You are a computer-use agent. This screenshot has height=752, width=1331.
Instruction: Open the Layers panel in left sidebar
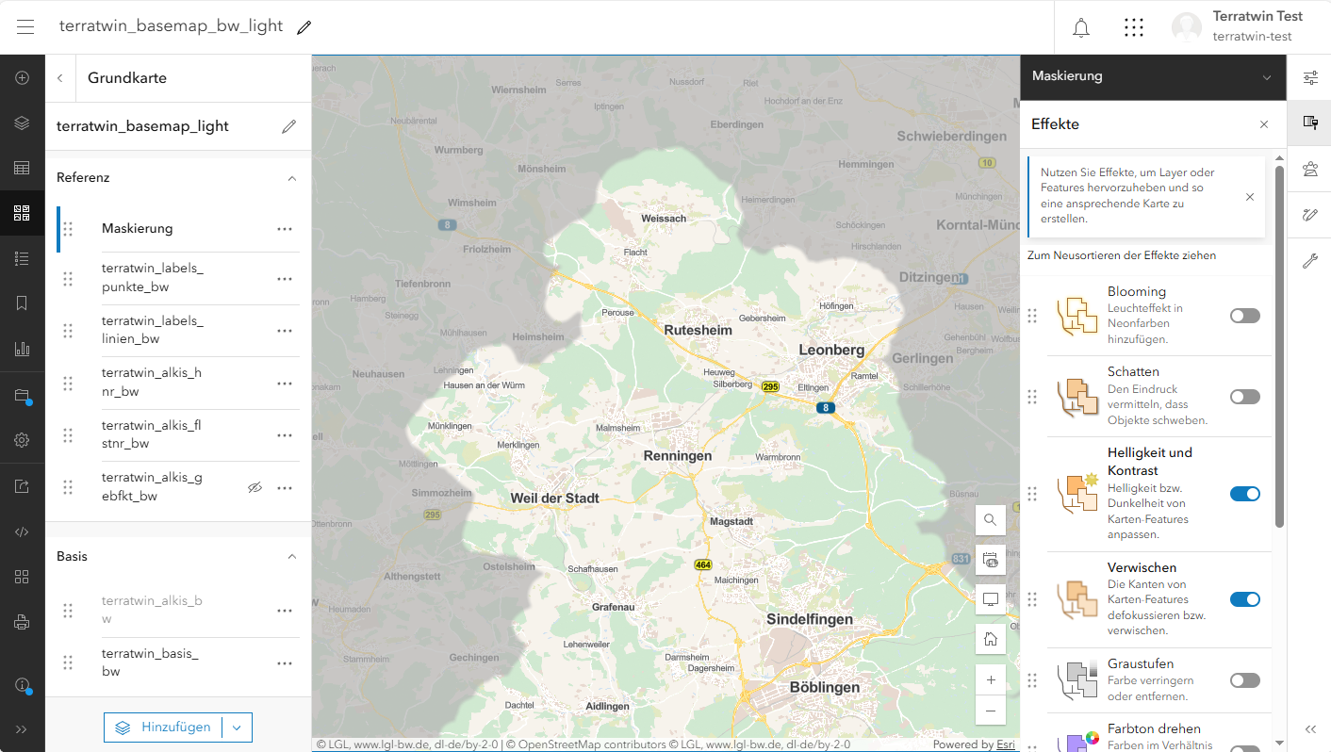click(x=23, y=123)
